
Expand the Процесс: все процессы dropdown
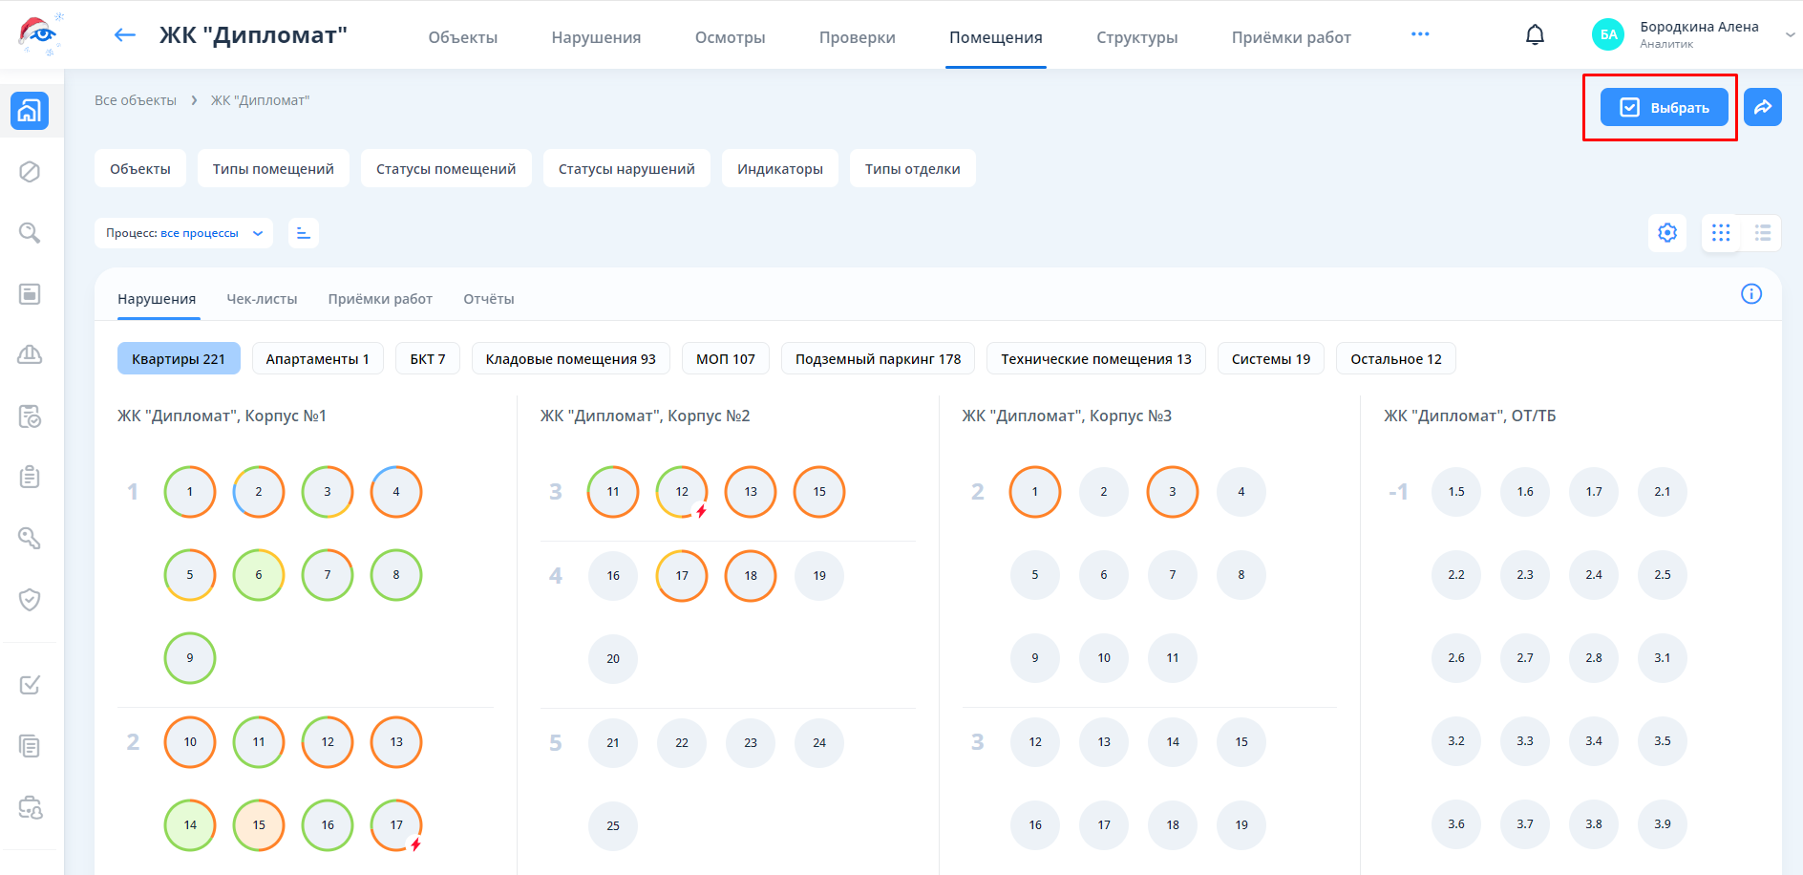(183, 233)
